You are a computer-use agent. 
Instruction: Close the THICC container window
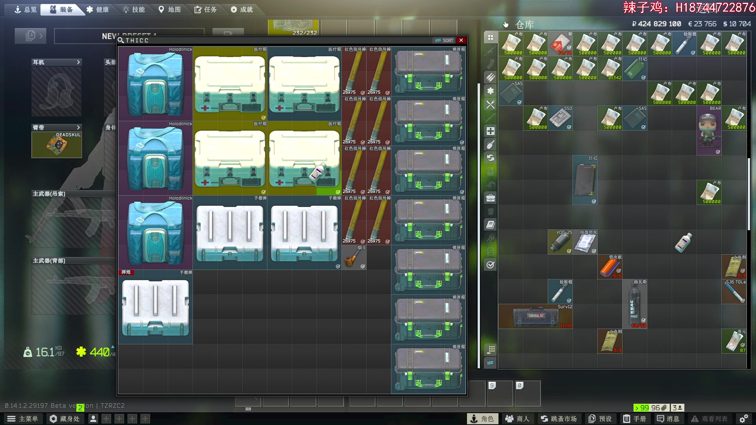(x=461, y=40)
